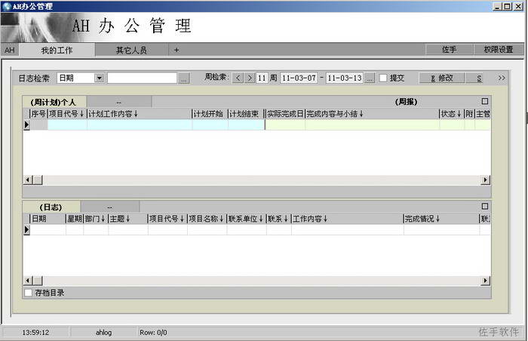
Task: Maximize the log (日志) panel
Action: pos(485,206)
